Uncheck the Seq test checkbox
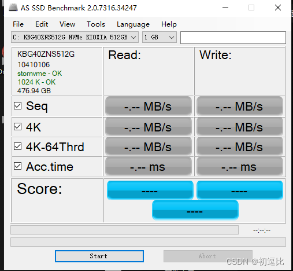Image resolution: width=293 pixels, height=271 pixels. tap(17, 106)
